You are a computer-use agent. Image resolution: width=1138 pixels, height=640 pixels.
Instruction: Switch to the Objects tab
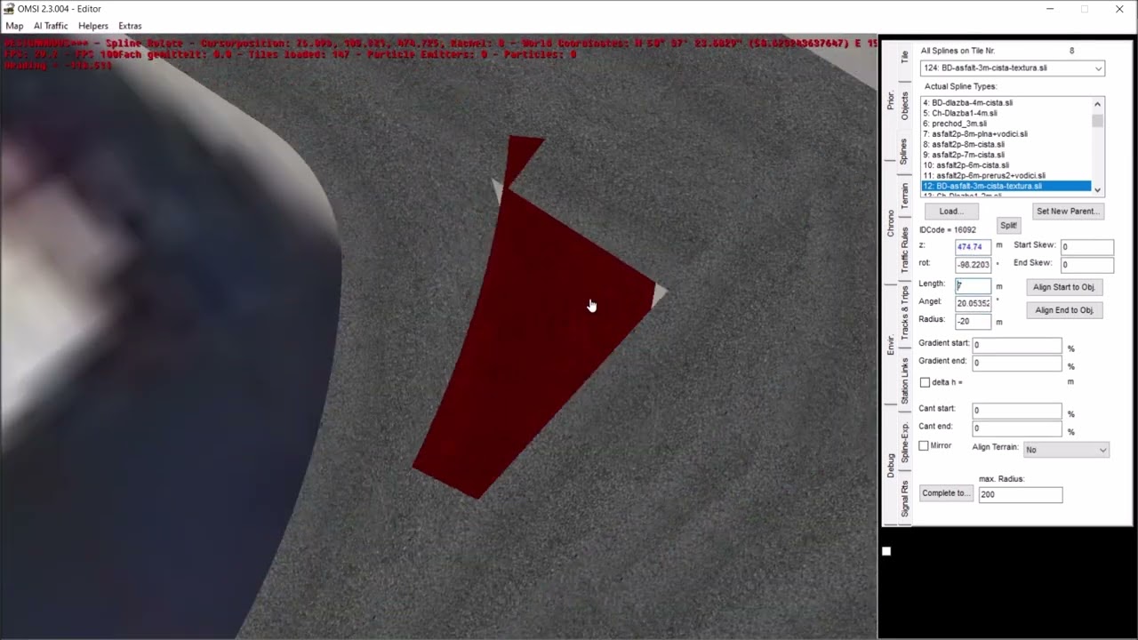click(x=905, y=106)
